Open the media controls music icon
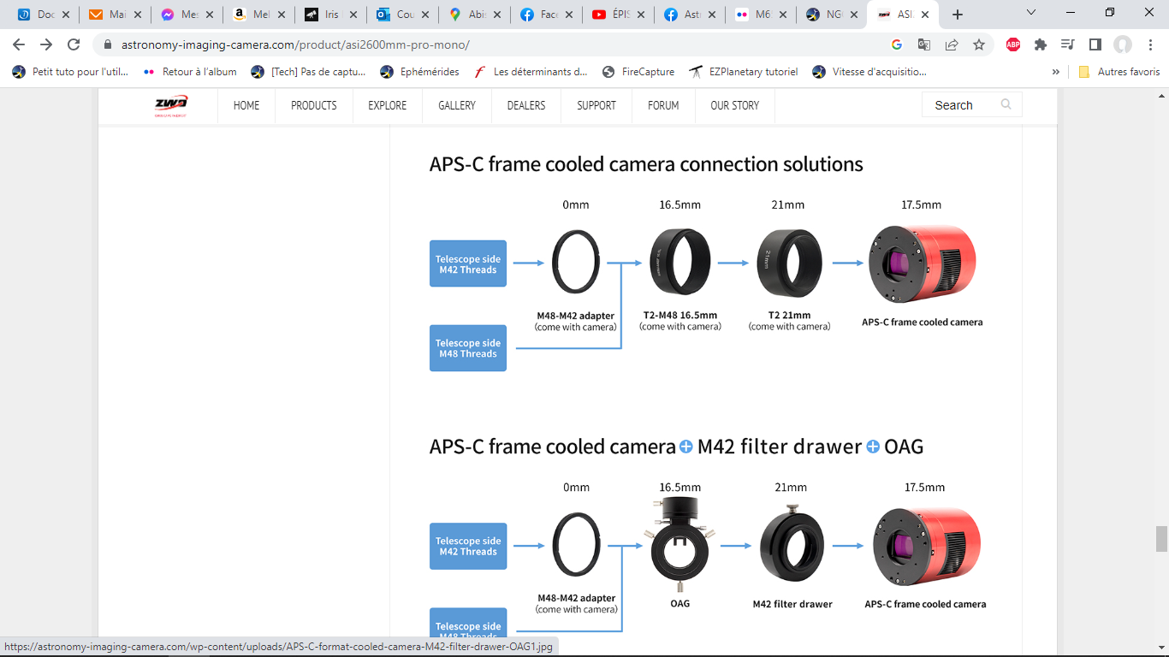 [x=1067, y=44]
